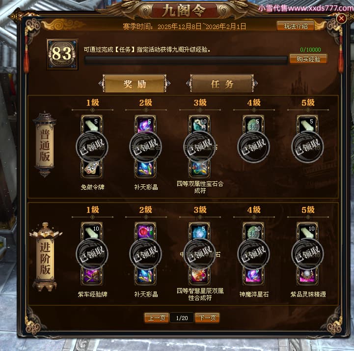Go to previous page with 上一页
The height and width of the screenshot is (351, 354).
tap(157, 318)
